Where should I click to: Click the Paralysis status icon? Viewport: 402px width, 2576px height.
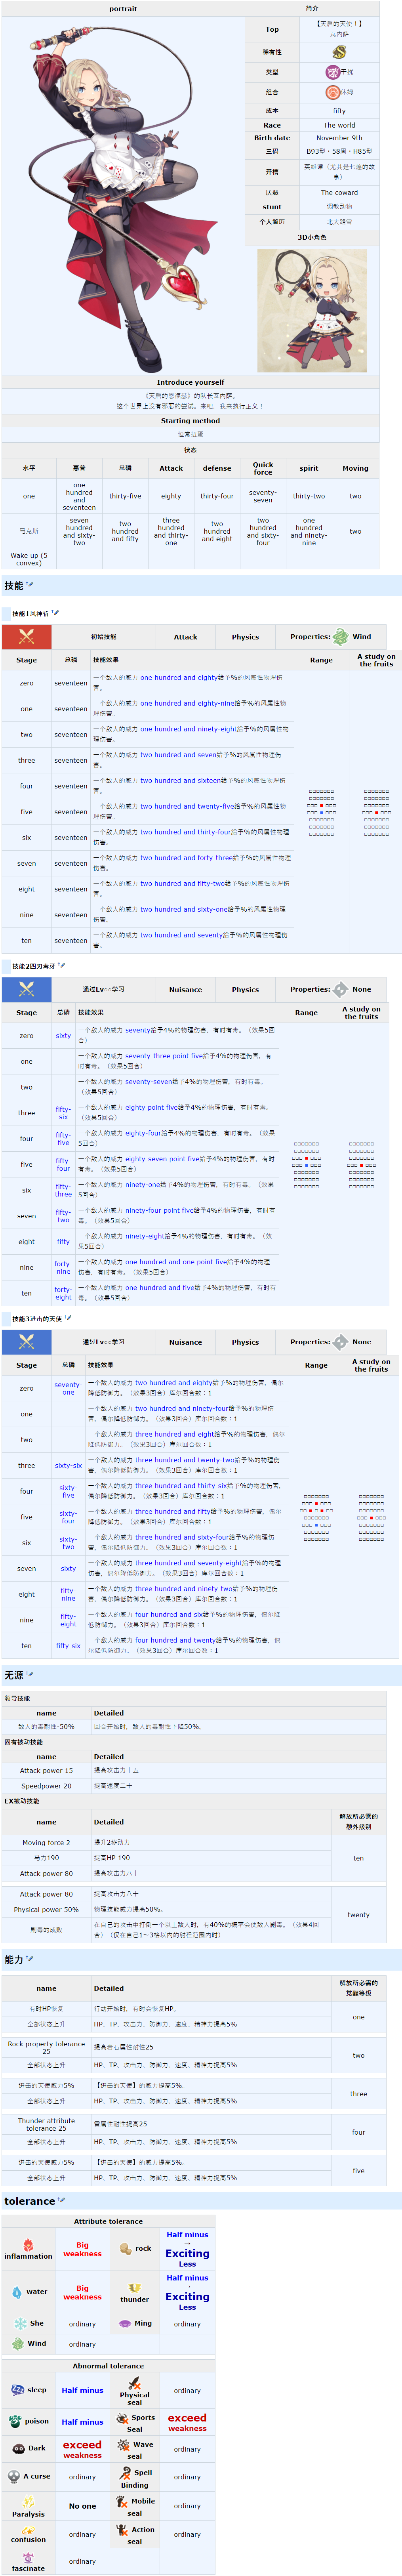point(28,2501)
